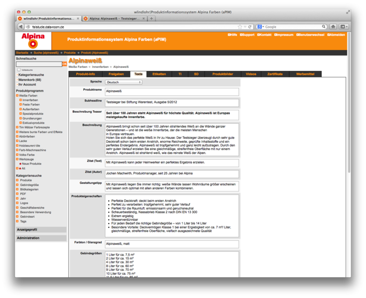Open the Farb-Mischmaschine category
Screen dimensions: 366x298
point(32,150)
